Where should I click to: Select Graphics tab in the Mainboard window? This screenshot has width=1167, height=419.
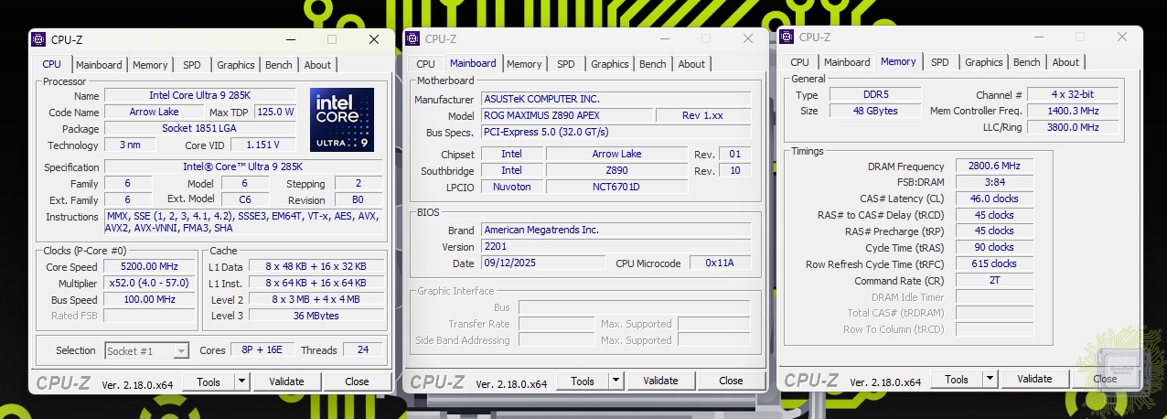(609, 64)
